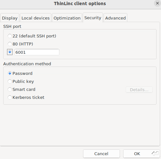Open the Advanced tab
This screenshot has height=159, width=161.
115,18
